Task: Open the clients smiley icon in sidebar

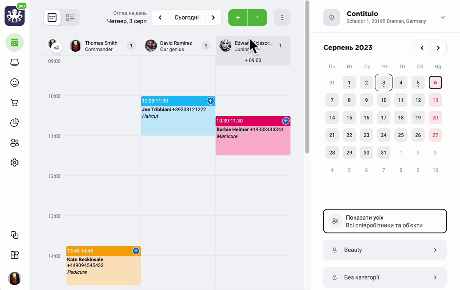Action: click(14, 82)
